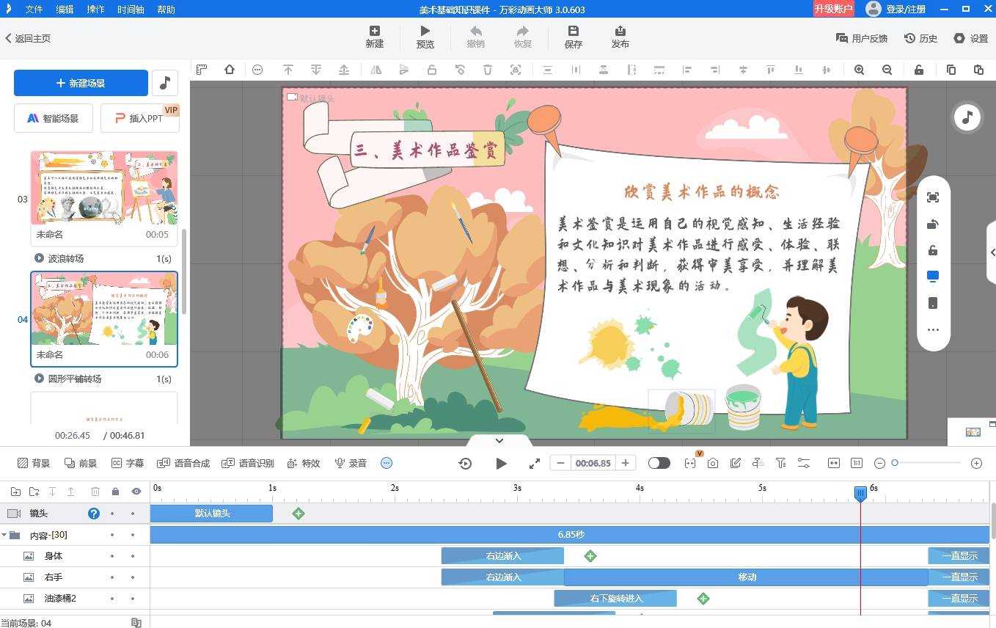
Task: Click the fit-to-screen icon in the right floating panel
Action: pyautogui.click(x=933, y=197)
